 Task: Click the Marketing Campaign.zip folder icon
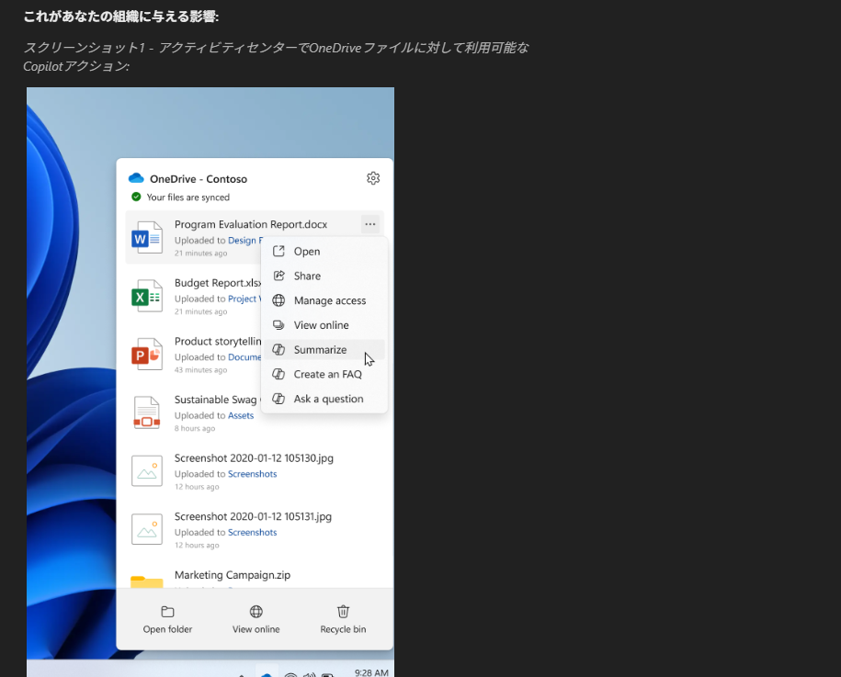[x=146, y=581]
